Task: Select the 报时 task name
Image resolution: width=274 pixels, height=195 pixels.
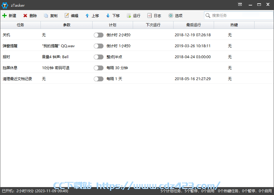Action: [6, 57]
